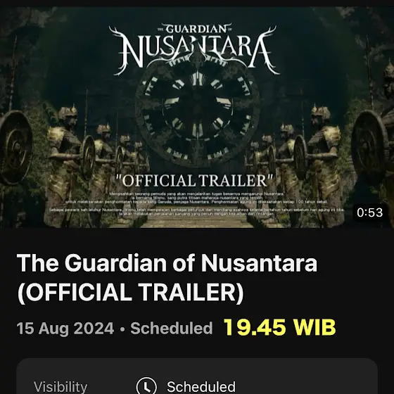
Task: Open the Visibility setting row
Action: click(x=197, y=376)
